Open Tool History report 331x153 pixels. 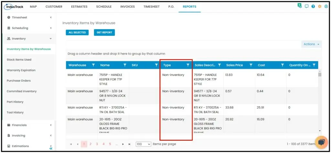(x=15, y=112)
